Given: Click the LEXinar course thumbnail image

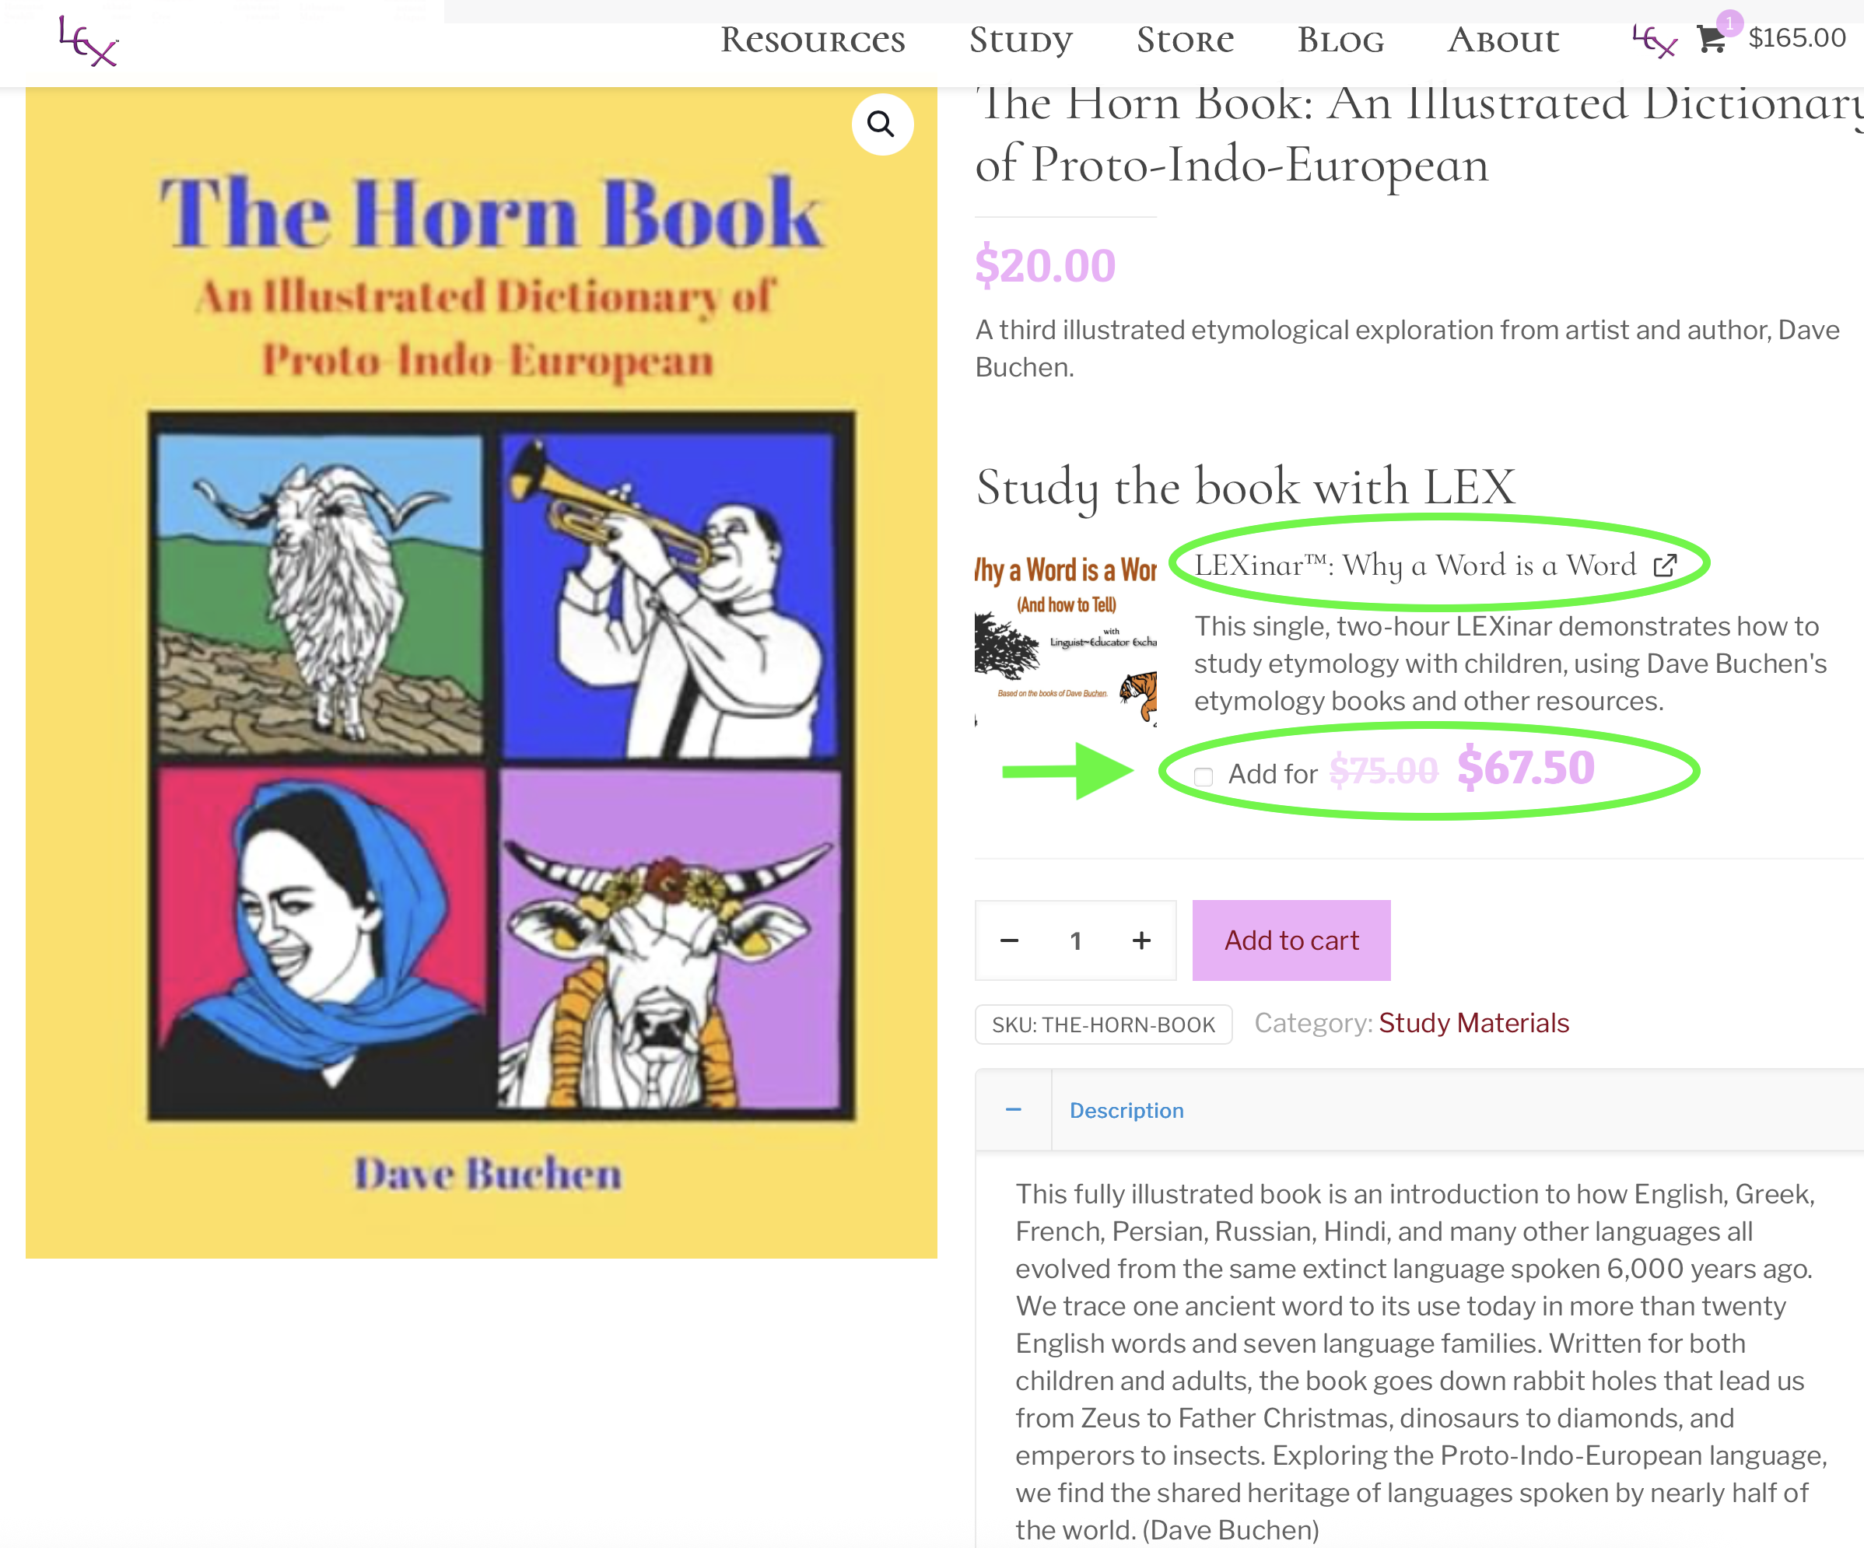Looking at the screenshot, I should coord(1065,638).
